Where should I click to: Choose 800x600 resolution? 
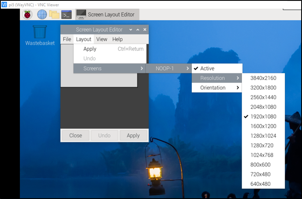click(263, 165)
